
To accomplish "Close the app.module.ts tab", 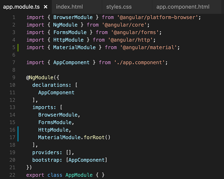I will (46, 7).
